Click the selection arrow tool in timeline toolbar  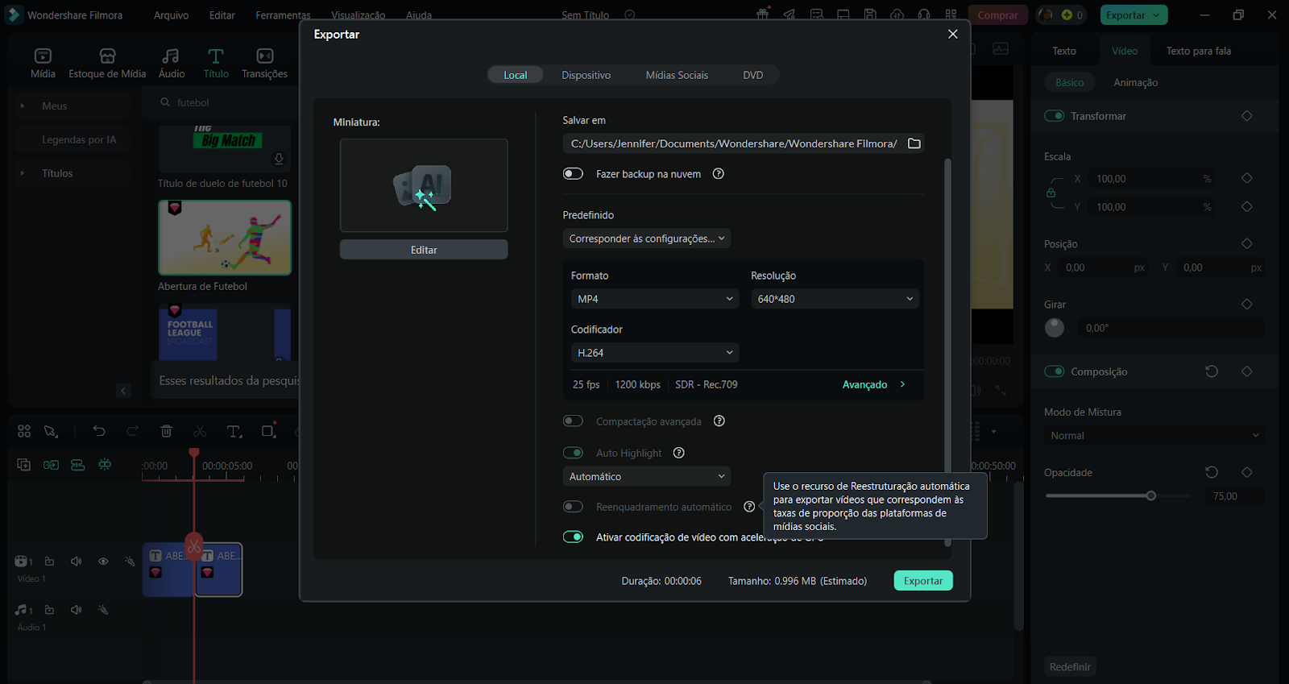click(51, 431)
